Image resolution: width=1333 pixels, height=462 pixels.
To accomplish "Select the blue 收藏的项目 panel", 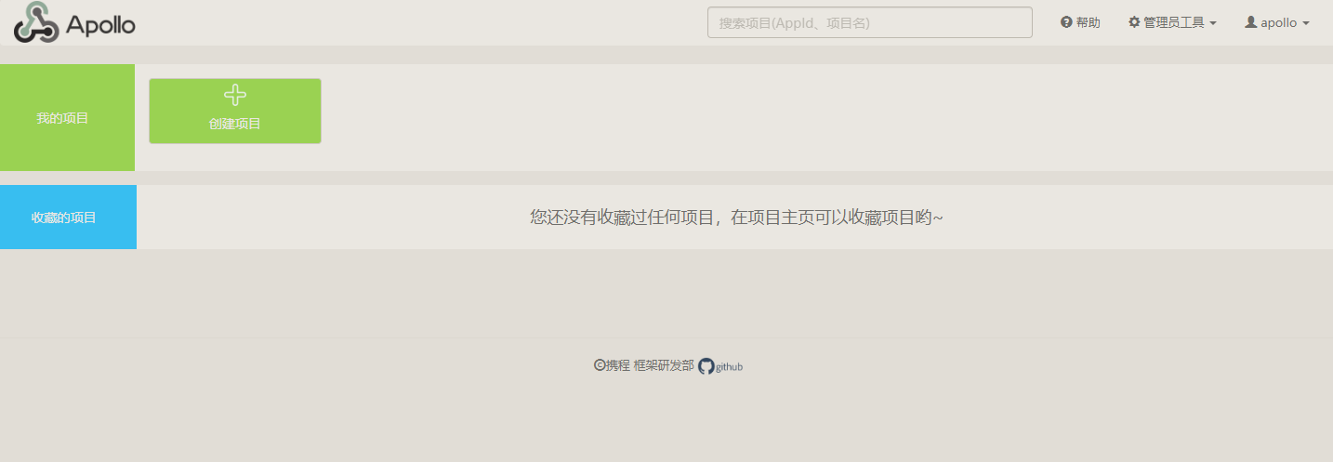I will (68, 218).
